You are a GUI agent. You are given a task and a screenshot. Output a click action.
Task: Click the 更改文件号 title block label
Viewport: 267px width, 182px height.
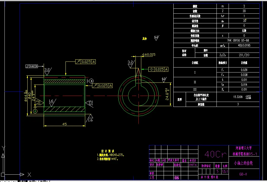click(x=174, y=160)
